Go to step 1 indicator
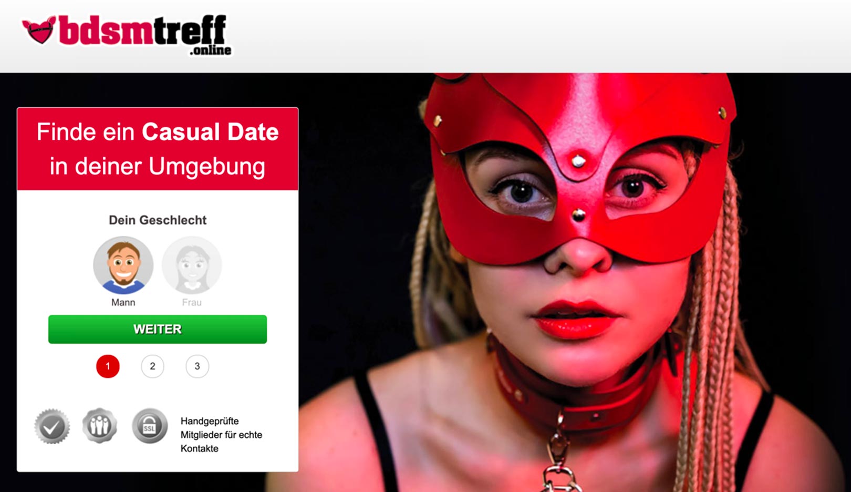The image size is (851, 492). pos(108,366)
